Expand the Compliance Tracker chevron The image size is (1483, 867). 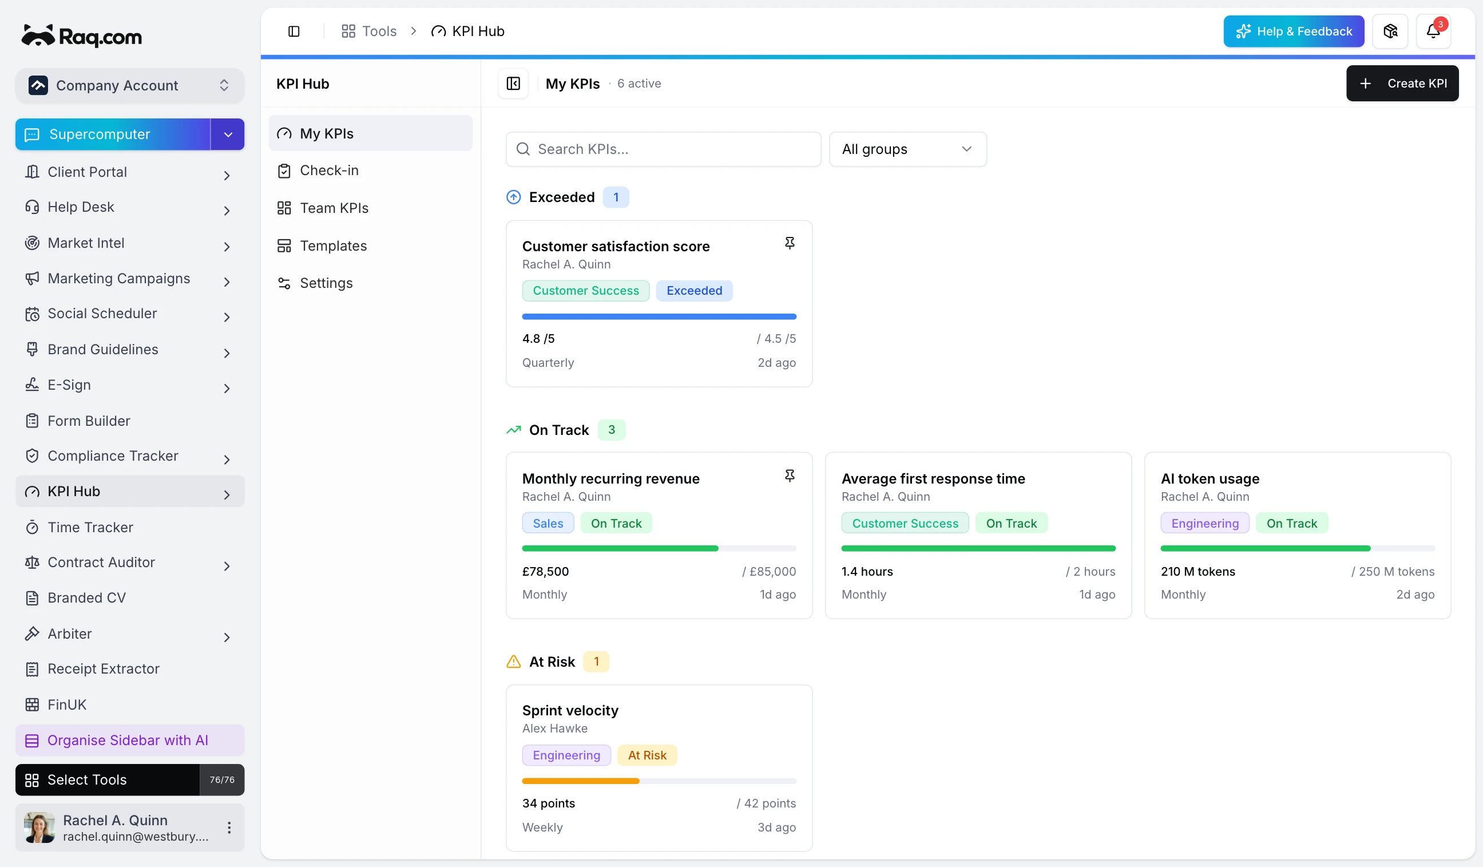click(227, 459)
